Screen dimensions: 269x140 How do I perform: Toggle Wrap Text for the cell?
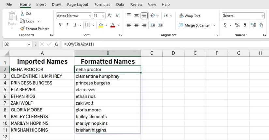tap(189, 16)
